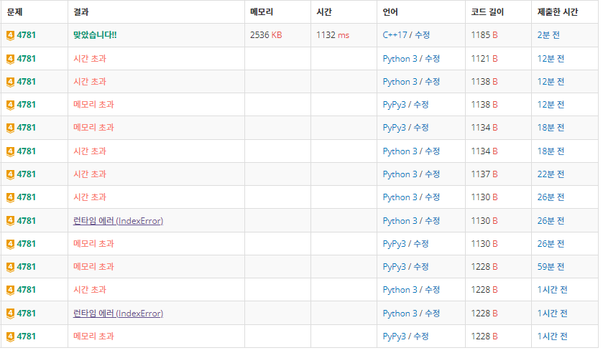Click the 1185 B code length

(x=484, y=35)
